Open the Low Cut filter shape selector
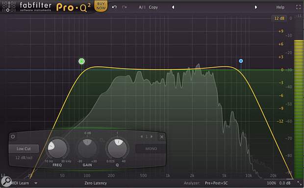 coord(24,149)
